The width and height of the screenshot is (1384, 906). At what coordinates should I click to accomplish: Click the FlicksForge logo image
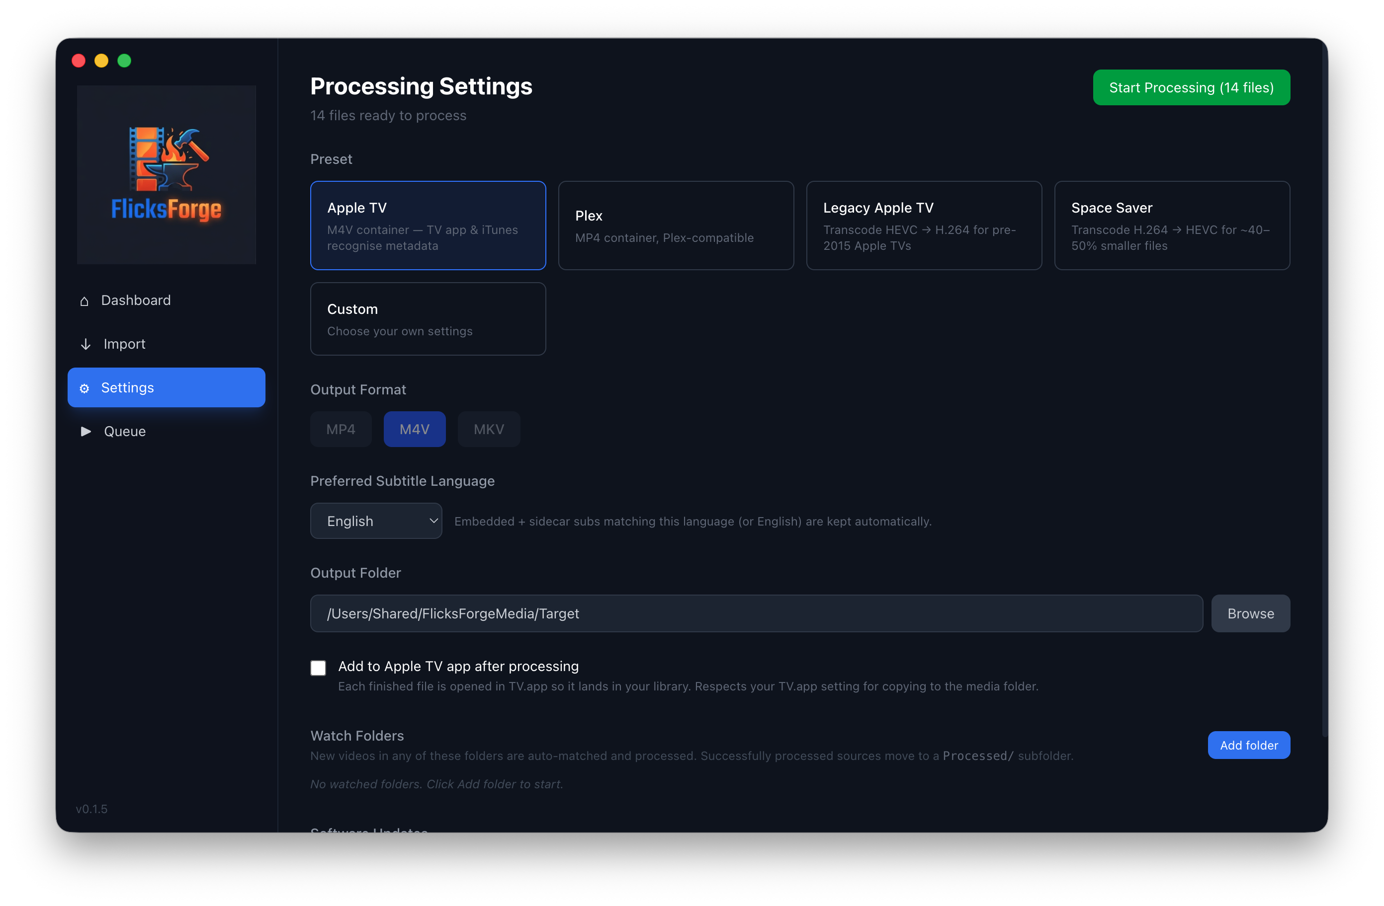click(167, 174)
